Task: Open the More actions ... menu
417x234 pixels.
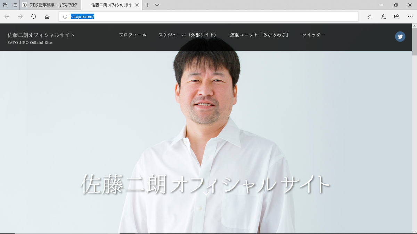Action: pyautogui.click(x=410, y=16)
